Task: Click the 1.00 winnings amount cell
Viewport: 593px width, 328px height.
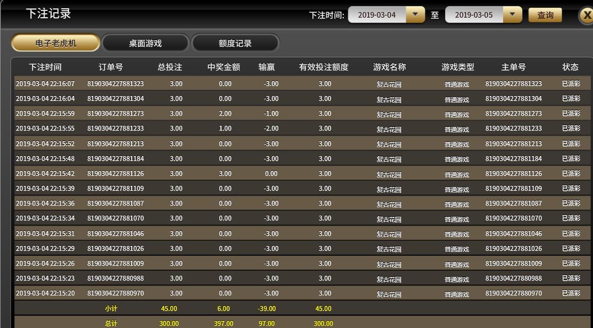Action: point(225,128)
